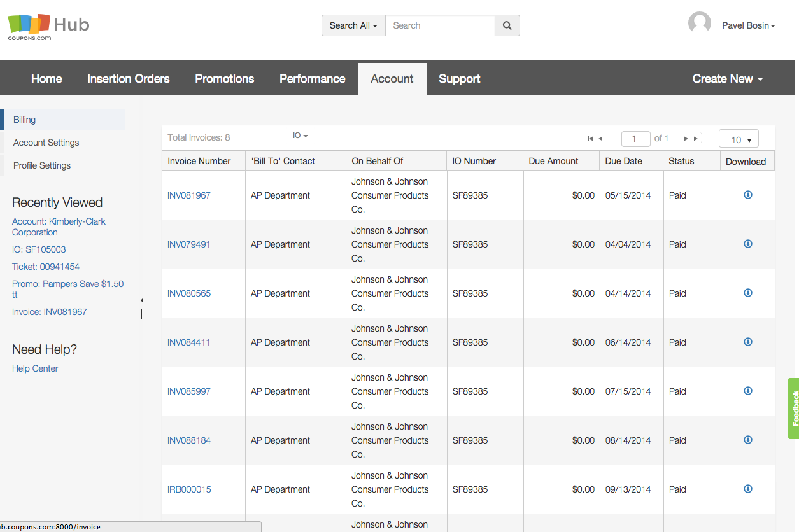Open invoice INV079491
The height and width of the screenshot is (532, 799).
click(x=189, y=244)
